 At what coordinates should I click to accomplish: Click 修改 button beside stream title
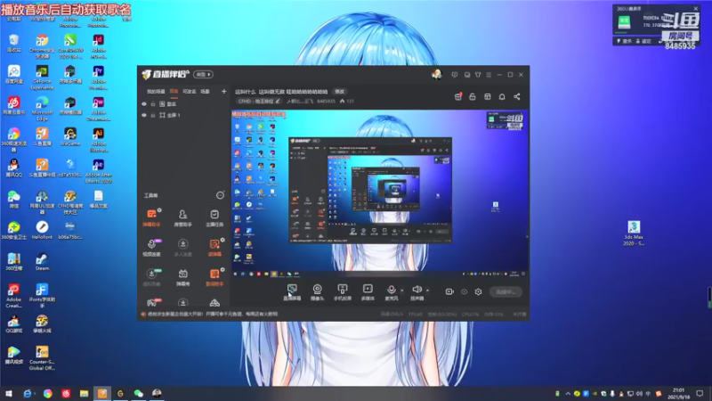point(340,92)
